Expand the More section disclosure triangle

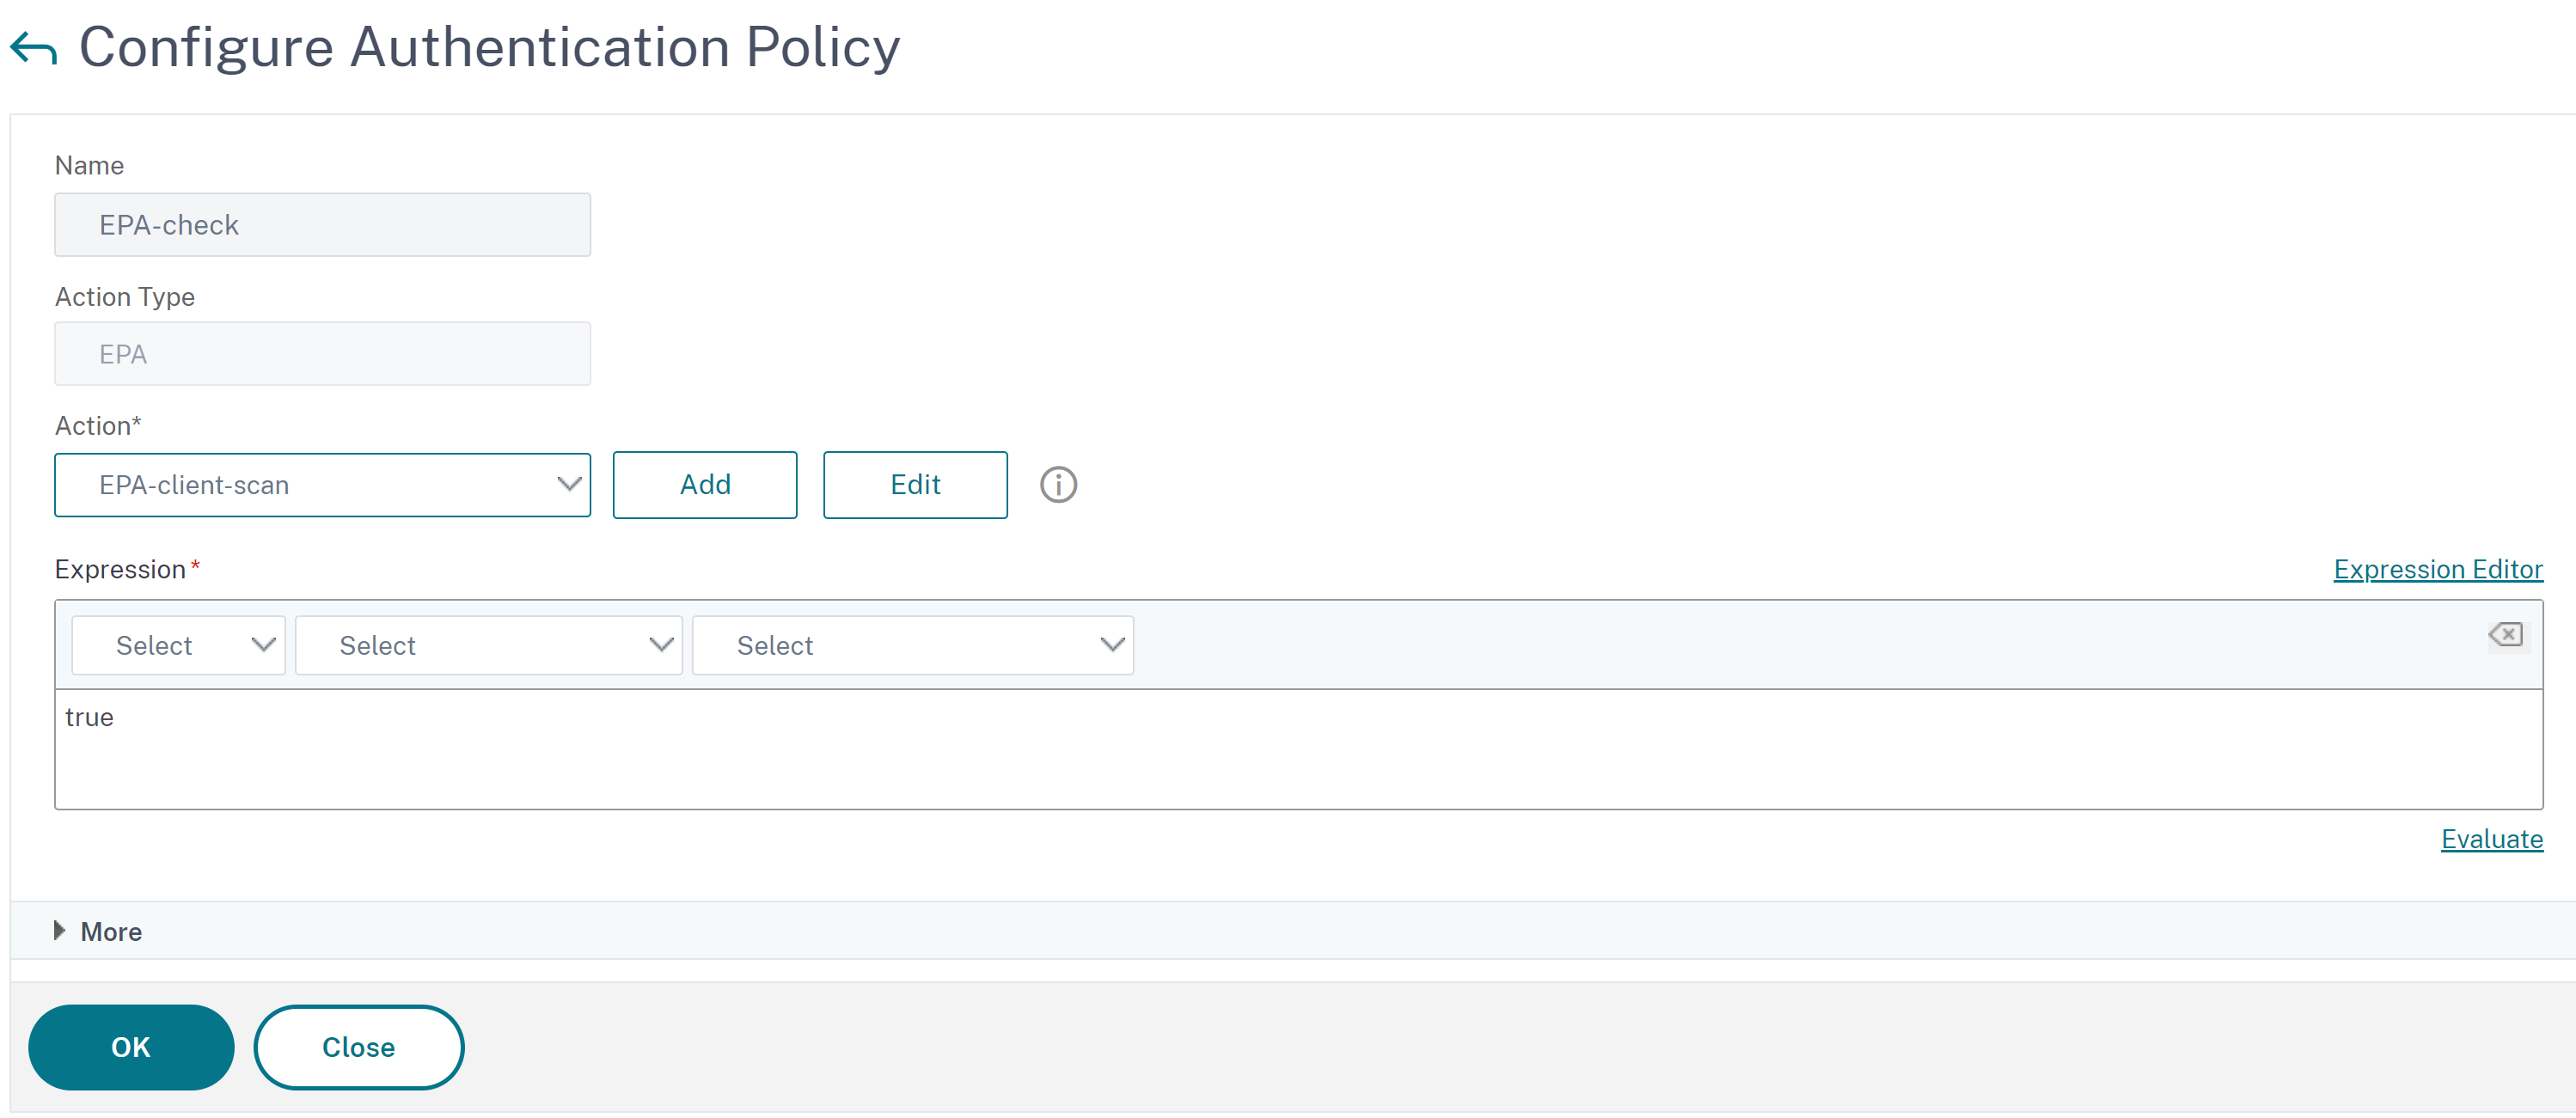point(58,932)
